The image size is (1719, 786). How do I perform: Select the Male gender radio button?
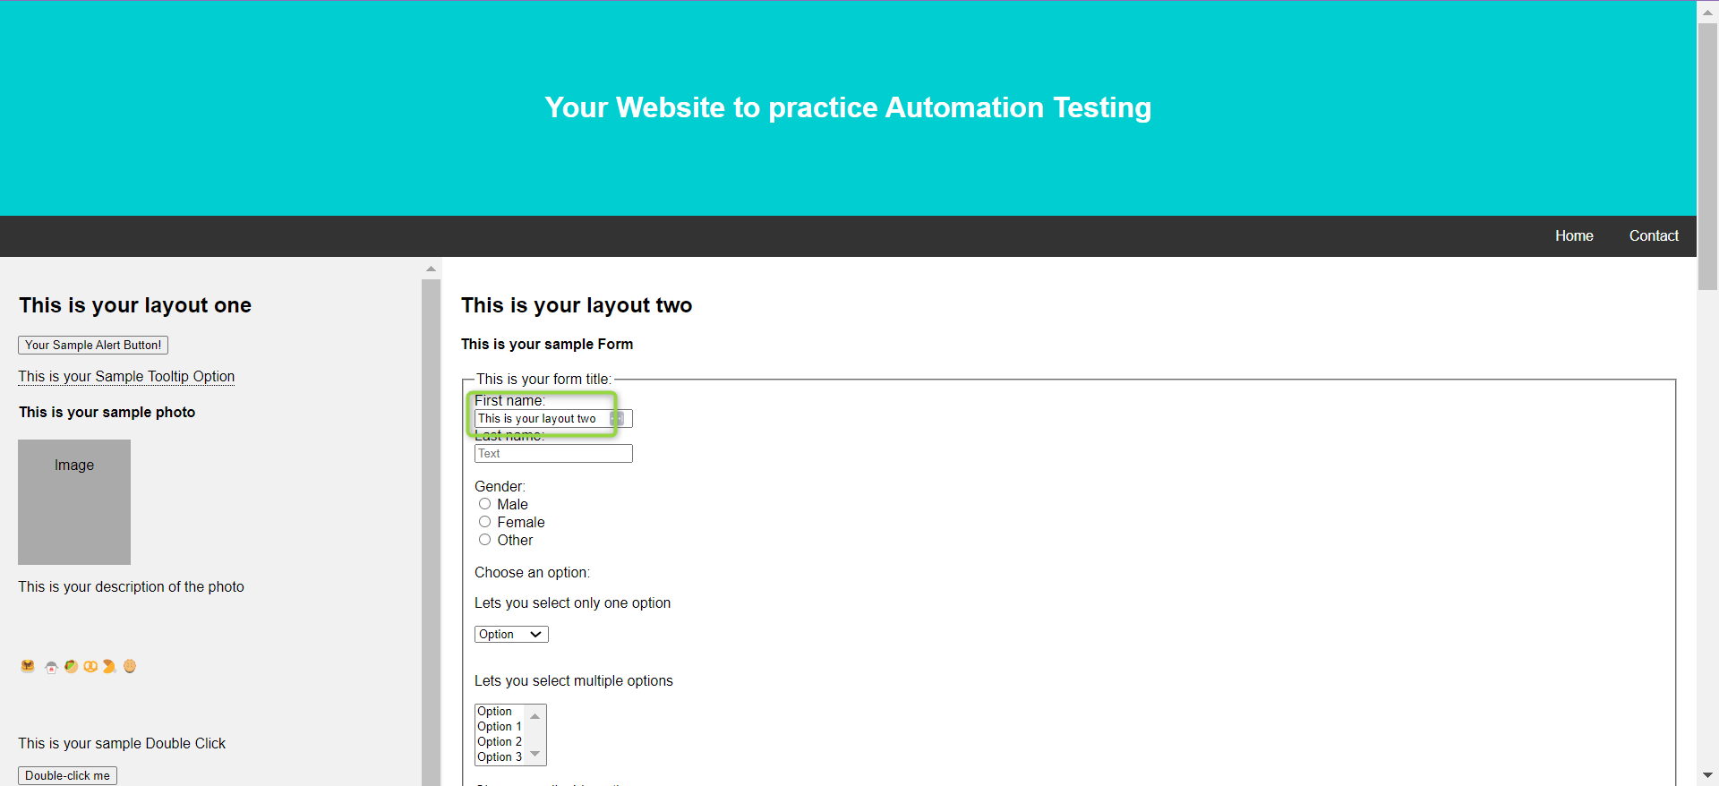pos(484,504)
